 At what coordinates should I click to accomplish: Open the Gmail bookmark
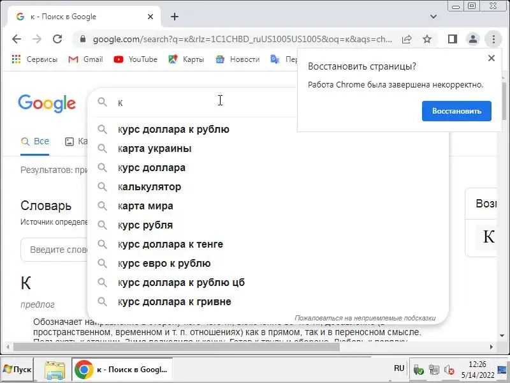coord(85,59)
